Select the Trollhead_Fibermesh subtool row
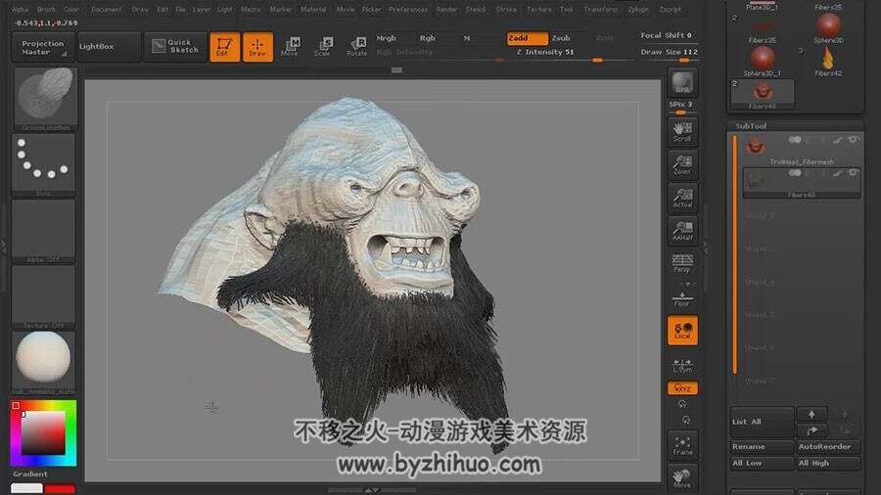This screenshot has height=495, width=881. point(802,150)
